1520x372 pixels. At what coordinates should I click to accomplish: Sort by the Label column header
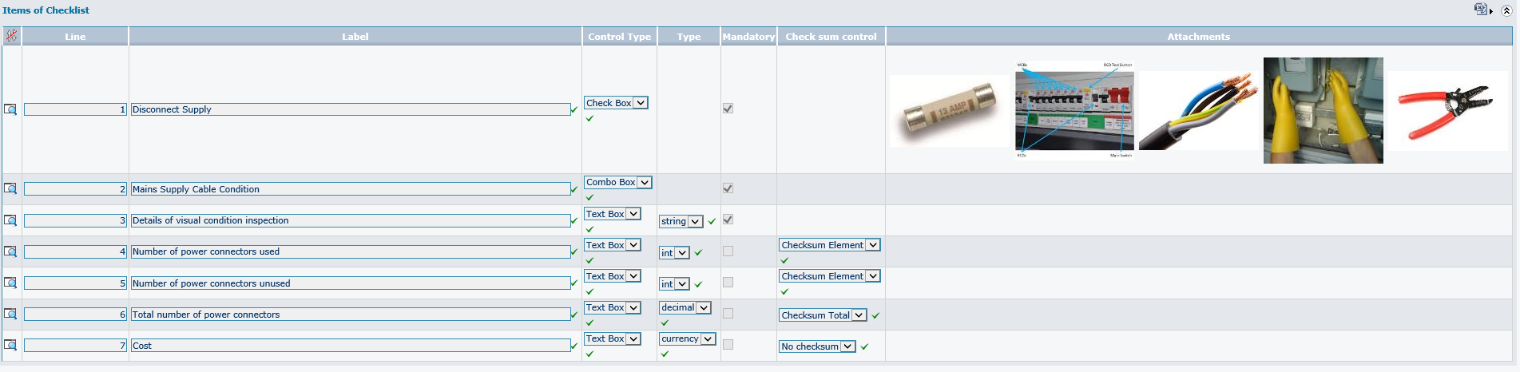click(355, 37)
